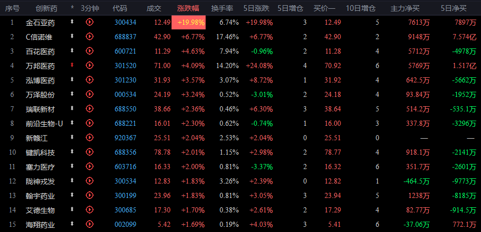
Task: Sort by 主力净买 column header
Action: coord(405,8)
